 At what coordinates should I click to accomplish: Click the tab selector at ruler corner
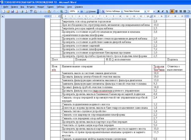[x=2, y=16]
